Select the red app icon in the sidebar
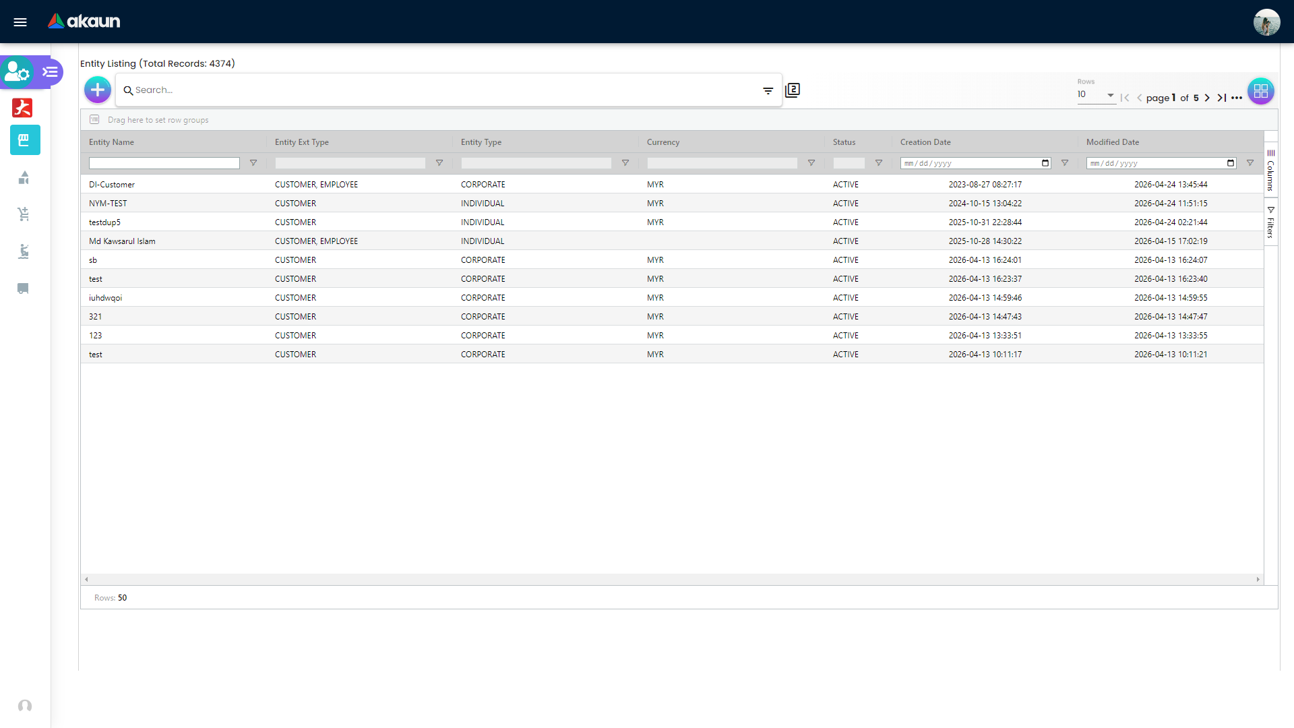Image resolution: width=1294 pixels, height=728 pixels. [x=22, y=108]
